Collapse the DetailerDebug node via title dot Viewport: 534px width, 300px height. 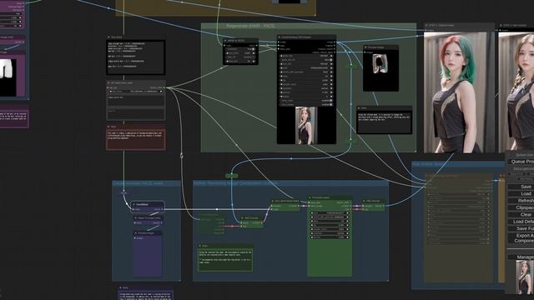[x=280, y=37]
